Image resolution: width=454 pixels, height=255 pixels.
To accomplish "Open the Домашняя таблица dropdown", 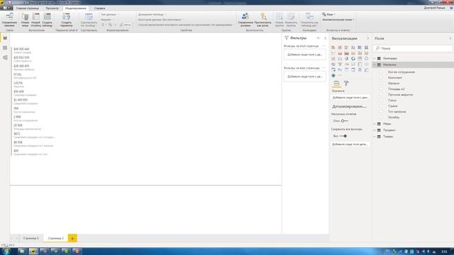I will [x=153, y=14].
